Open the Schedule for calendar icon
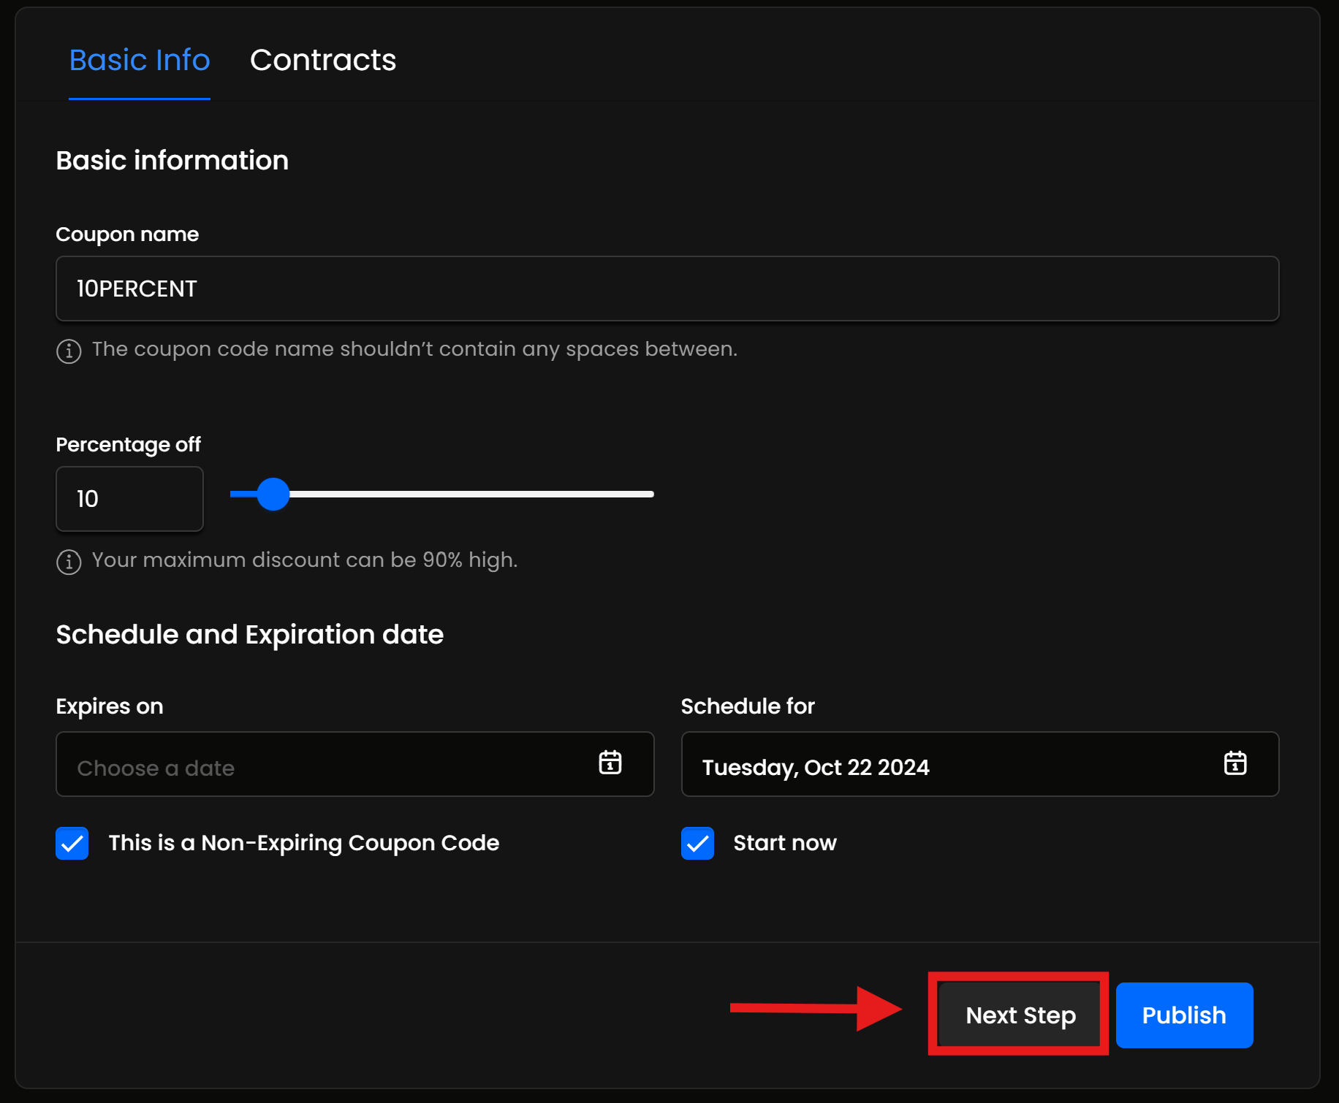This screenshot has width=1339, height=1103. pos(1234,763)
